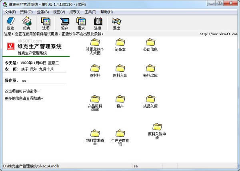Open the 报表(J) menu

pos(75,12)
